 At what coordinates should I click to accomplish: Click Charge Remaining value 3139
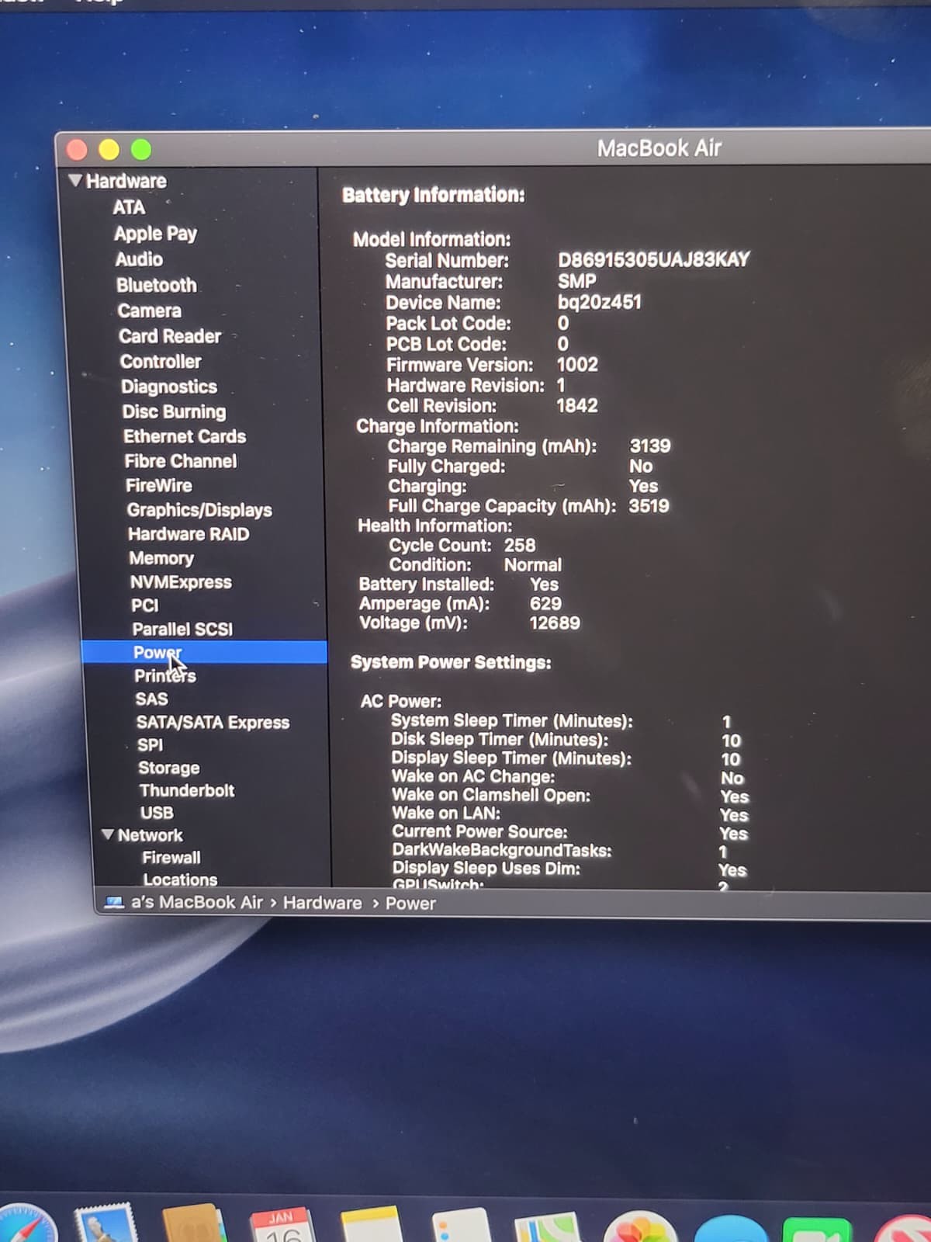650,446
